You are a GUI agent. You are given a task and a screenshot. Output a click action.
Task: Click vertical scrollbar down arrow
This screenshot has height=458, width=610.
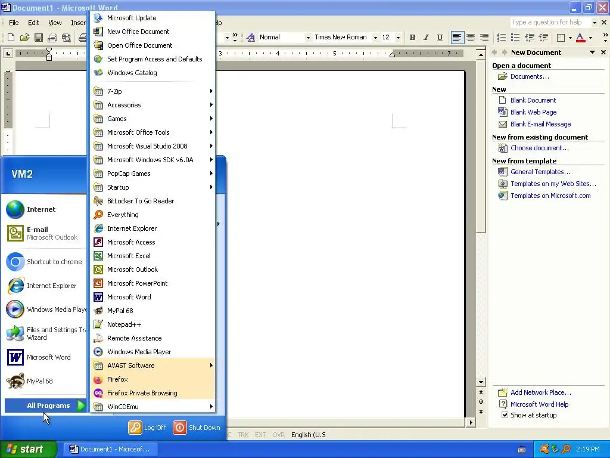point(481,382)
